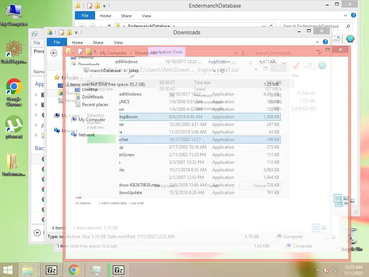
Task: Open Share tab in EndermanchDatabase window
Action: tap(126, 16)
